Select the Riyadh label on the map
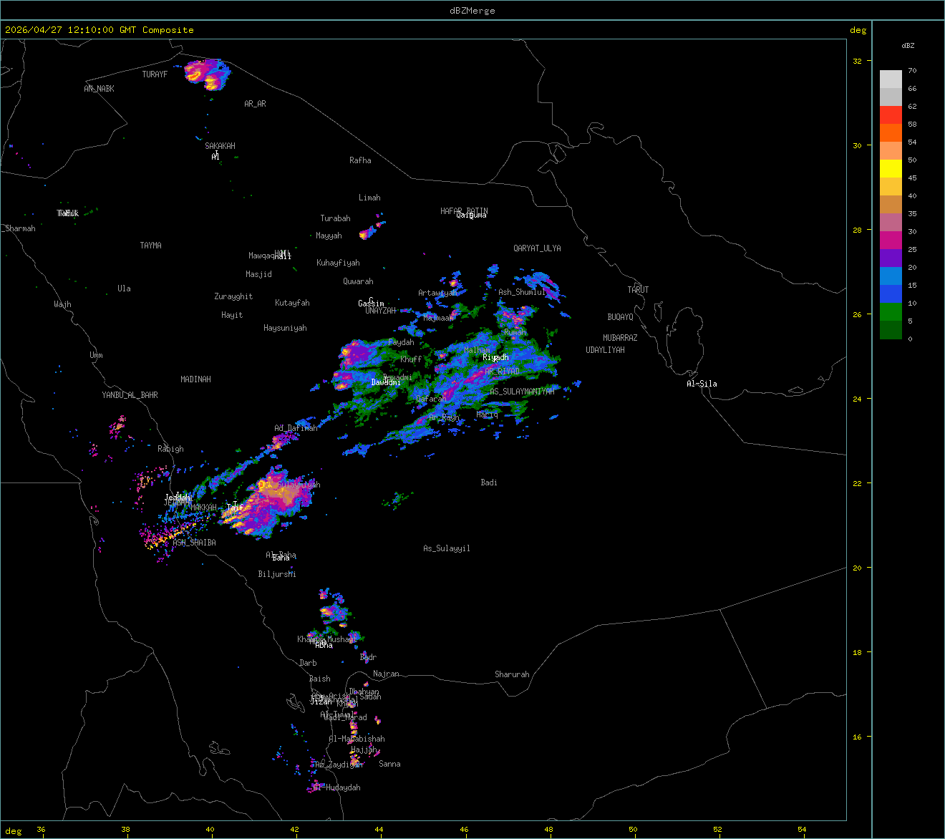Viewport: 945px width, 839px height. pos(495,357)
